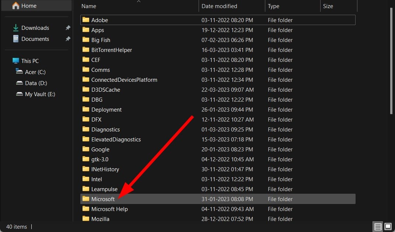Switch to details view layout icon

(x=378, y=227)
